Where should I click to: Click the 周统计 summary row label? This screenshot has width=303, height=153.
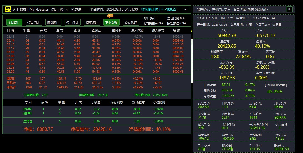pyautogui.click(x=11, y=78)
